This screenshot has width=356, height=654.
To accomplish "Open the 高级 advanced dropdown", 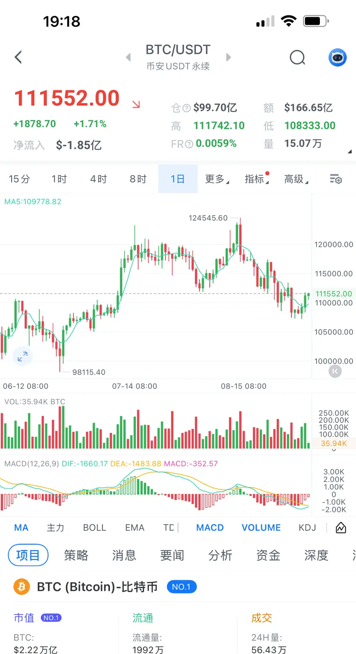I will coord(296,179).
